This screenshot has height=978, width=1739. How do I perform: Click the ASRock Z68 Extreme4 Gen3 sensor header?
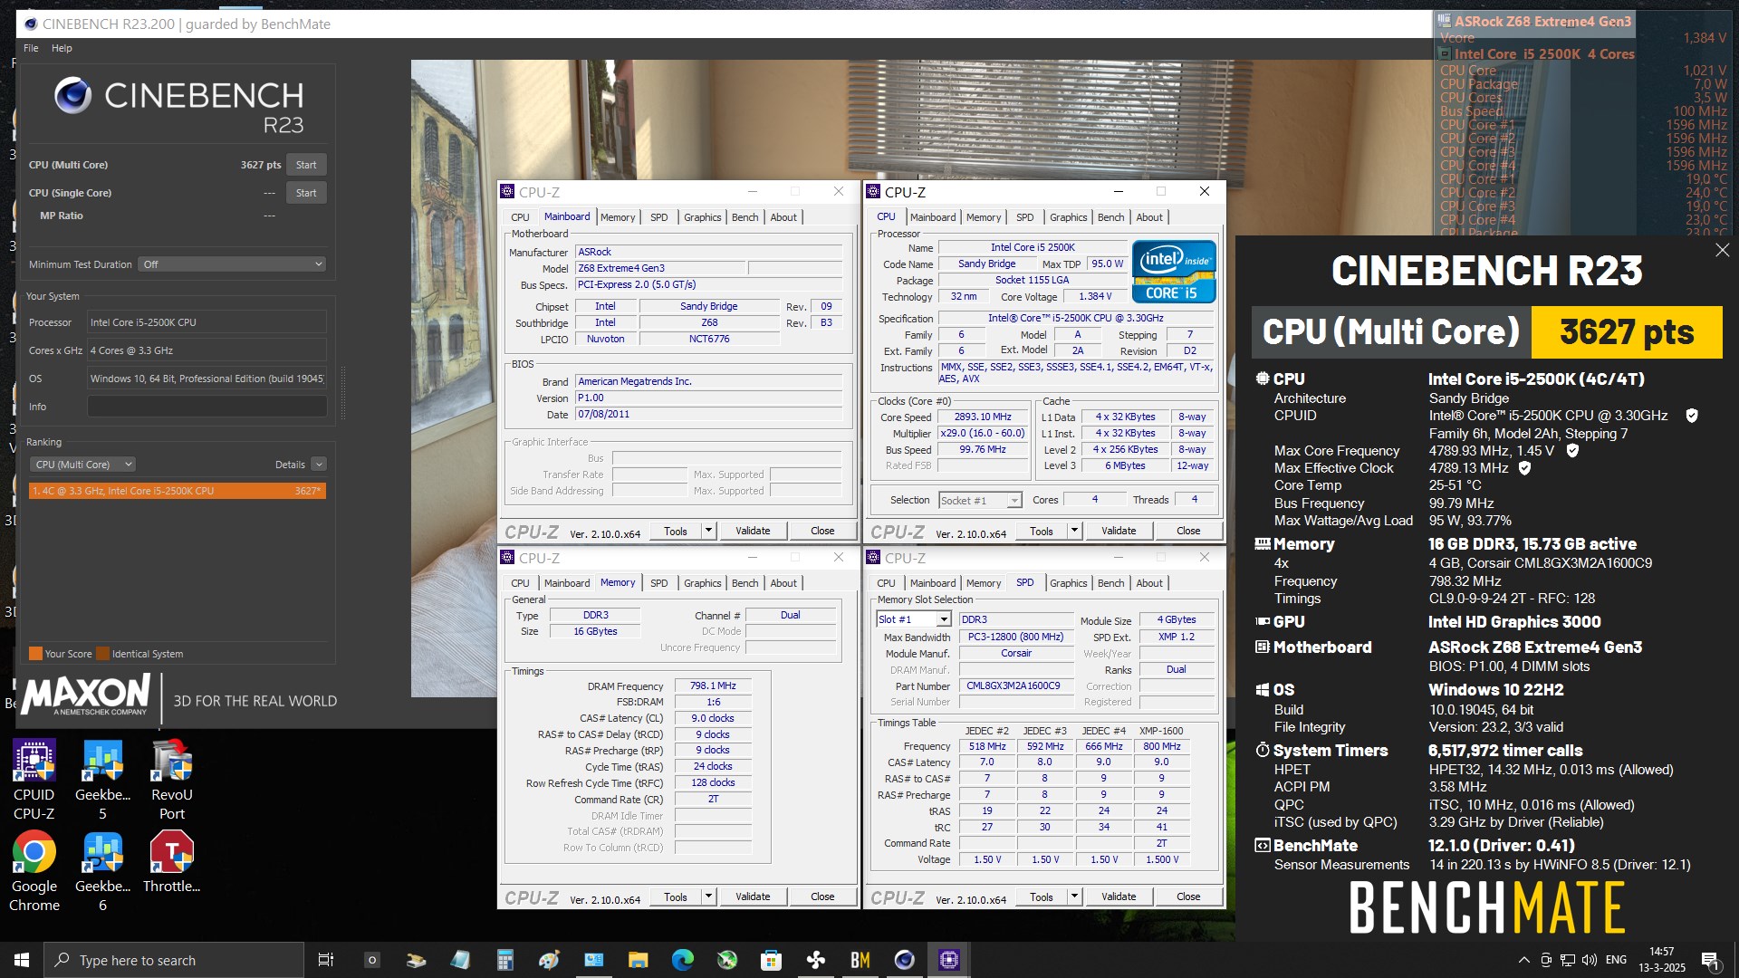[x=1543, y=21]
